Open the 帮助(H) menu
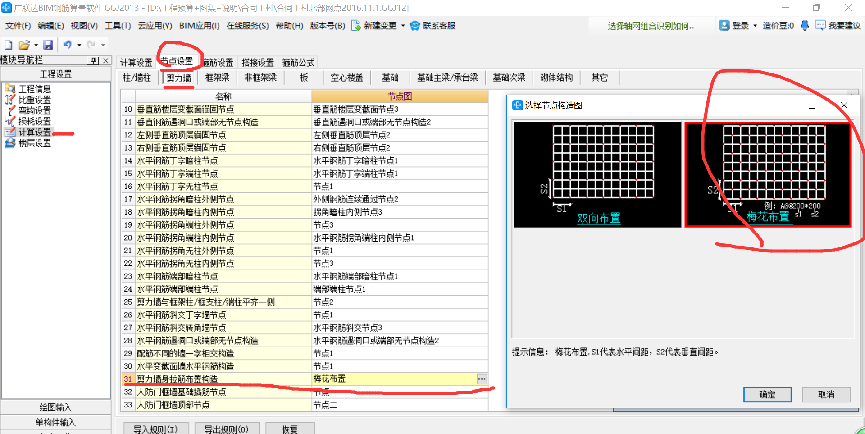 tap(289, 26)
